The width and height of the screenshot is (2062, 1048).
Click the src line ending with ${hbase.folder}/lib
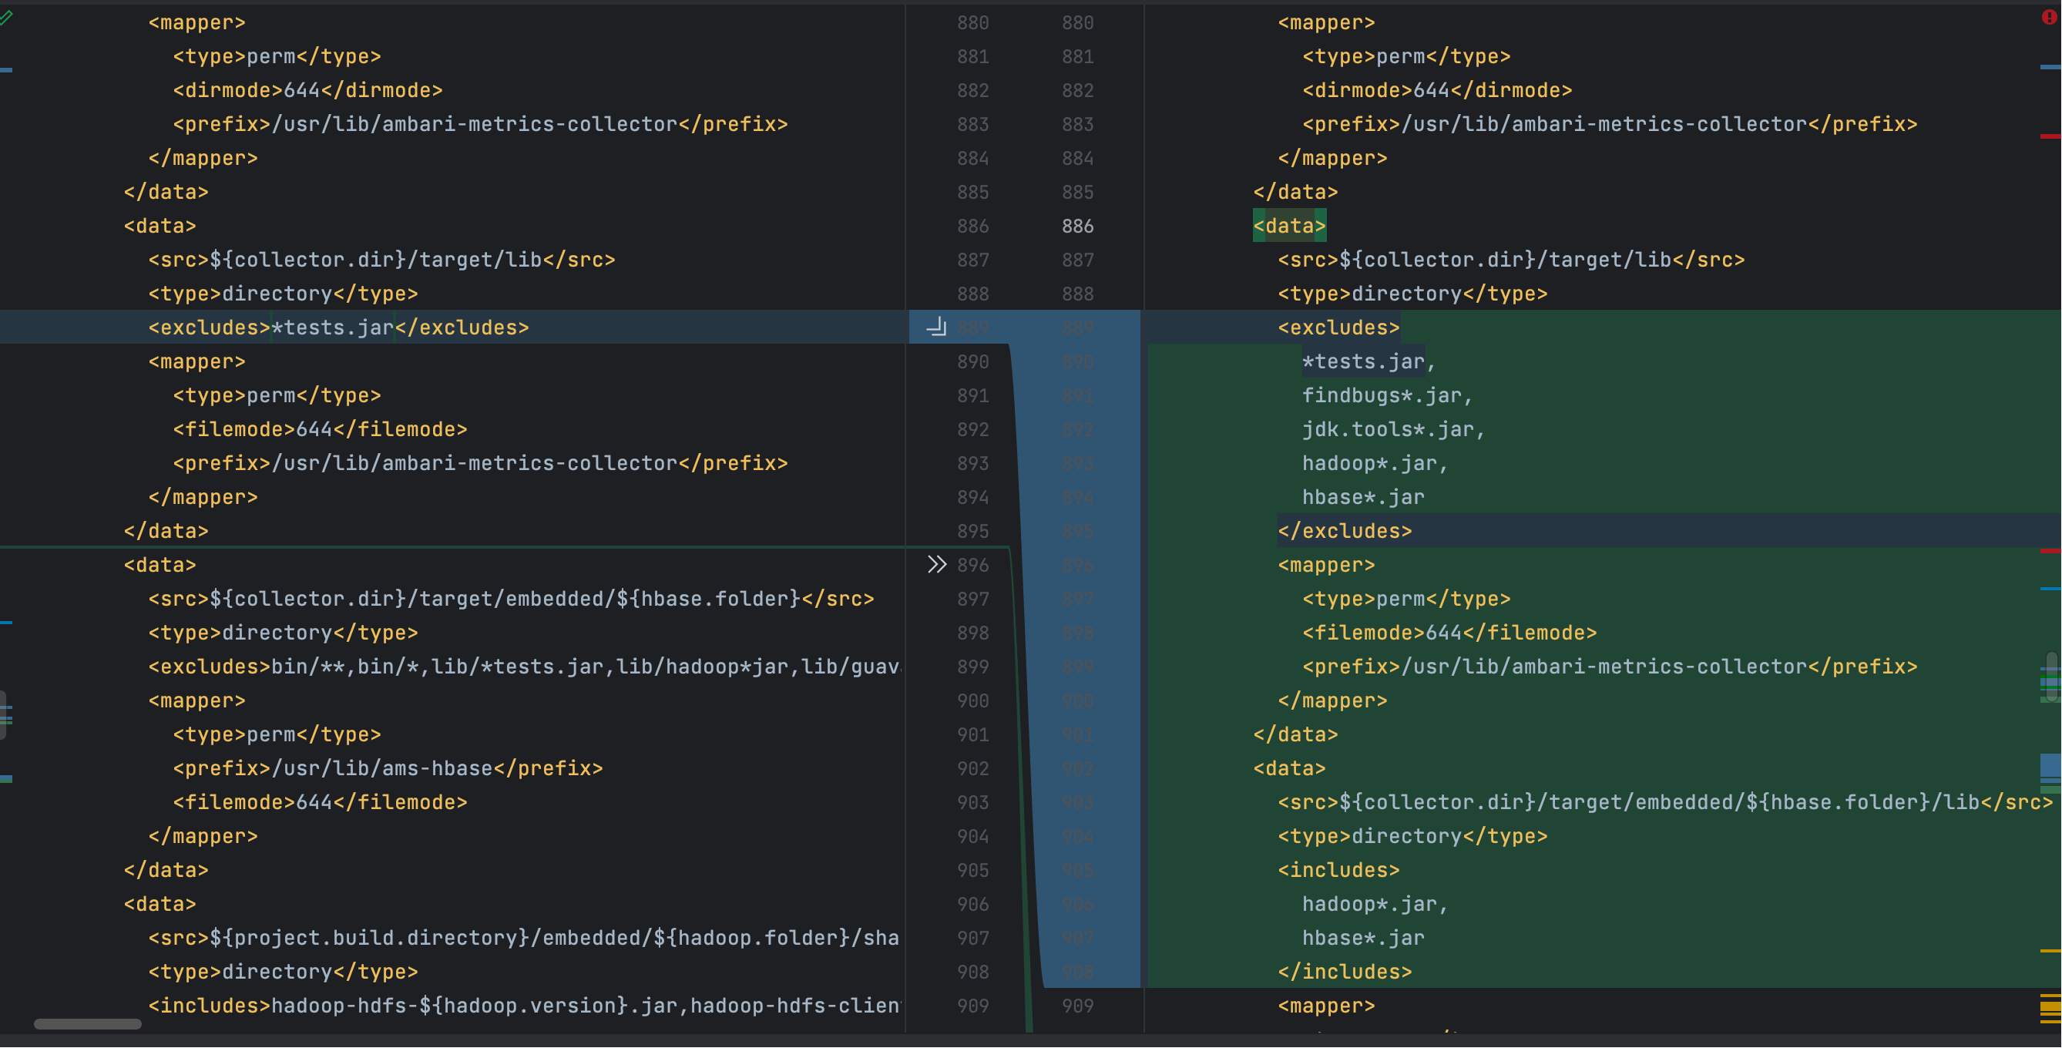tap(1665, 803)
